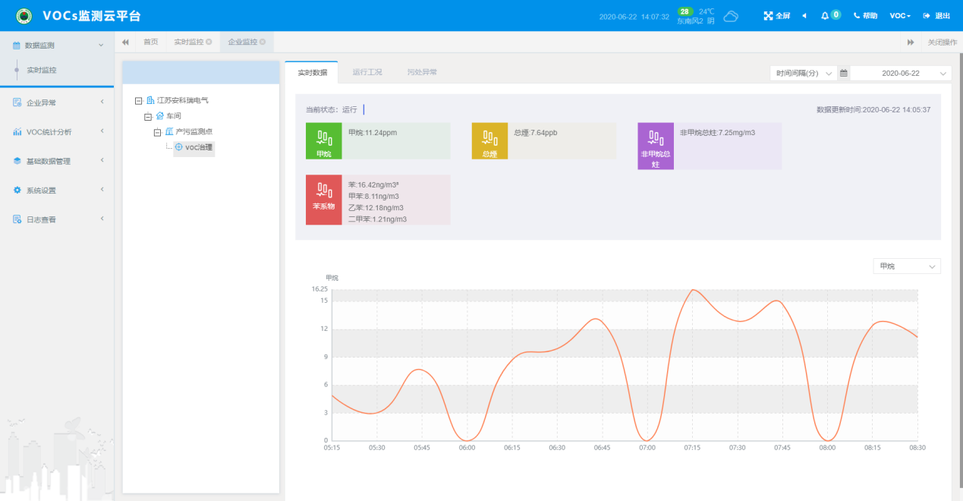Click the 退出 logout button
Screen dimensions: 963x501
pyautogui.click(x=937, y=16)
